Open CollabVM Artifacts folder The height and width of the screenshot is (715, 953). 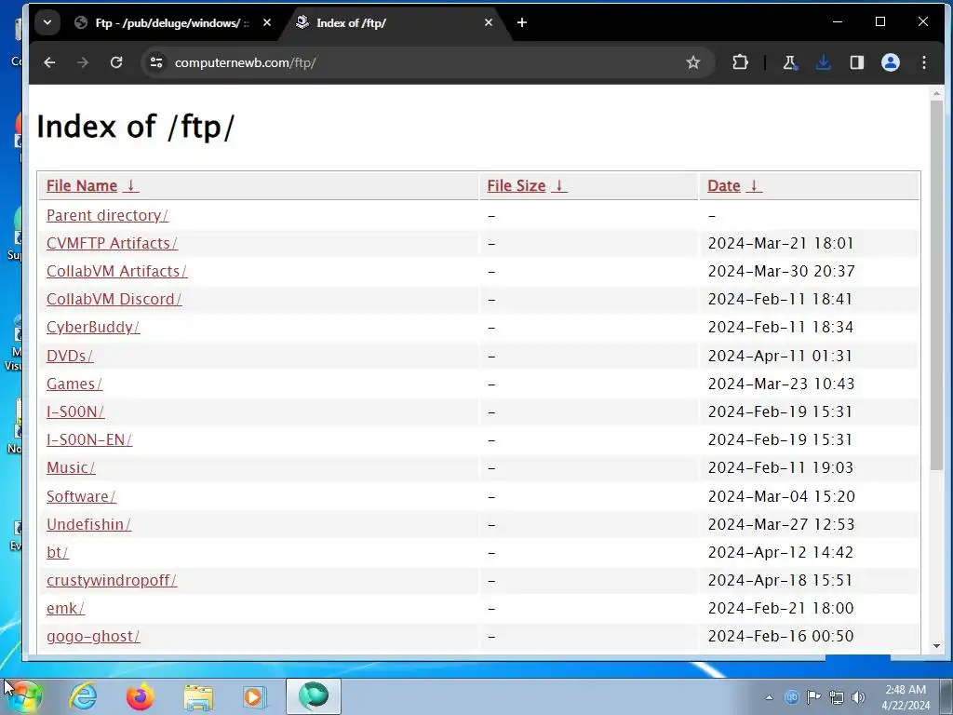click(x=116, y=271)
